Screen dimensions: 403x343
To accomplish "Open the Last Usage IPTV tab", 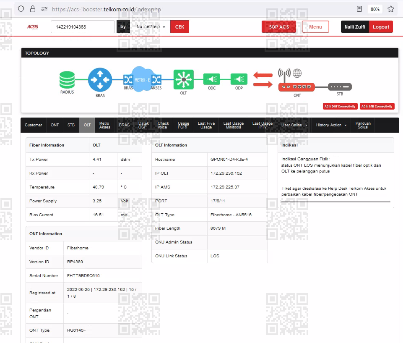I will [263, 125].
